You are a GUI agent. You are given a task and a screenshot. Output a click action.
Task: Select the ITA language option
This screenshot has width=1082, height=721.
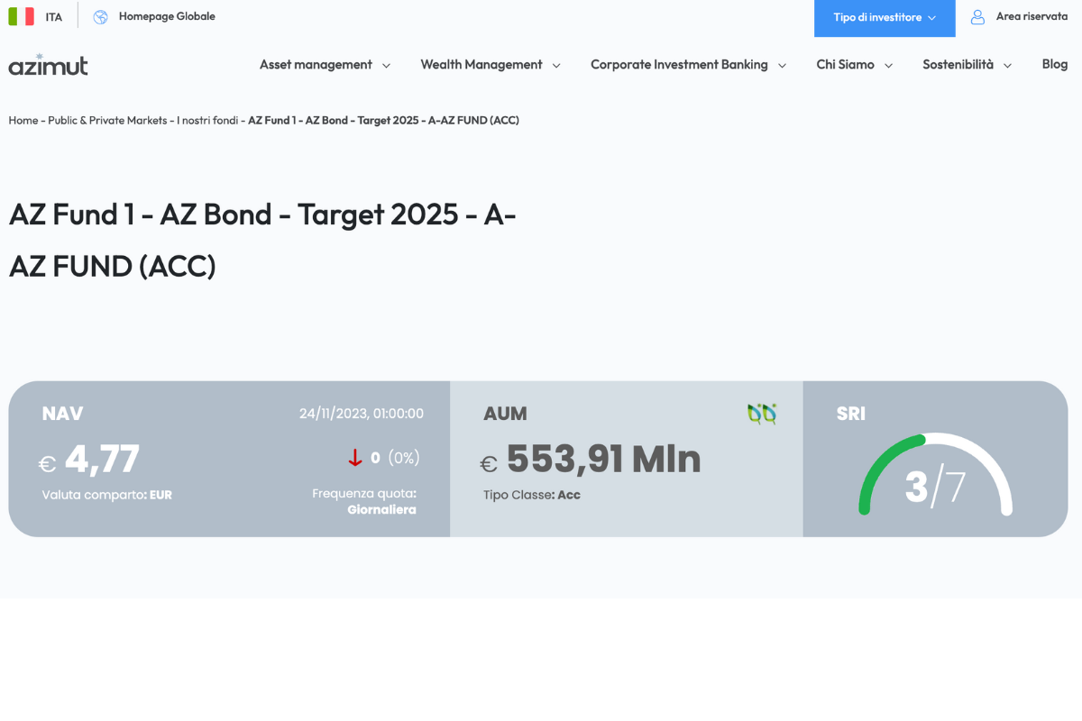[54, 17]
